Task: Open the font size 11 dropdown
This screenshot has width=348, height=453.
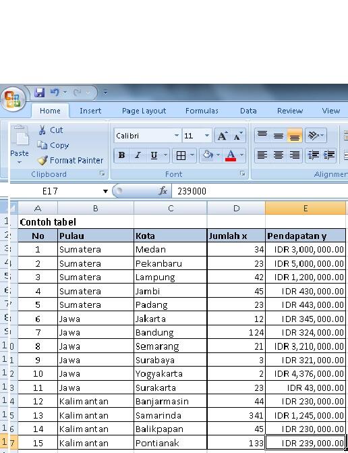Action: (207, 136)
